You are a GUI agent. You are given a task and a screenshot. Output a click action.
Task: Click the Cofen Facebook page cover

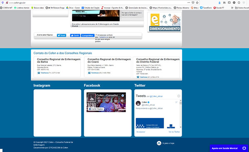[106, 102]
